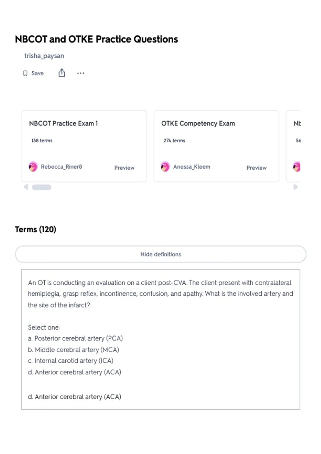Click the post-CVA question term card
Screen dimensions: 321x454
(161, 340)
